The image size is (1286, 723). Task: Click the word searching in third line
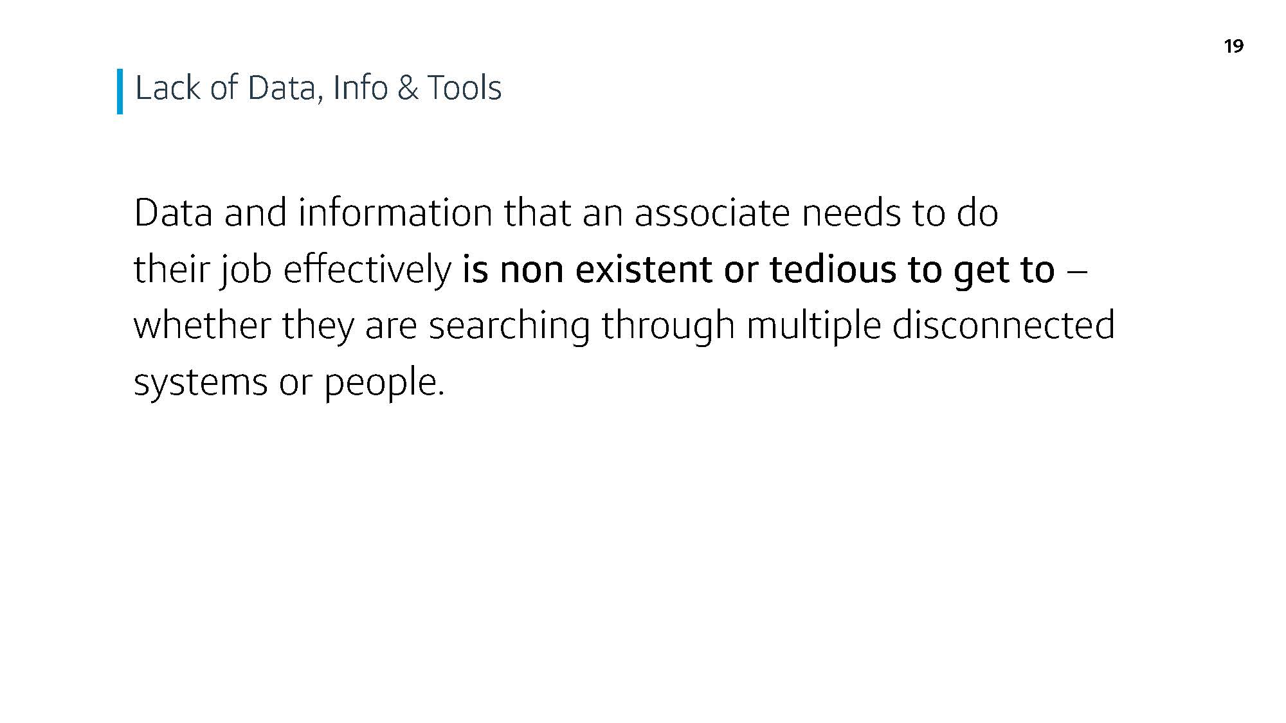509,326
